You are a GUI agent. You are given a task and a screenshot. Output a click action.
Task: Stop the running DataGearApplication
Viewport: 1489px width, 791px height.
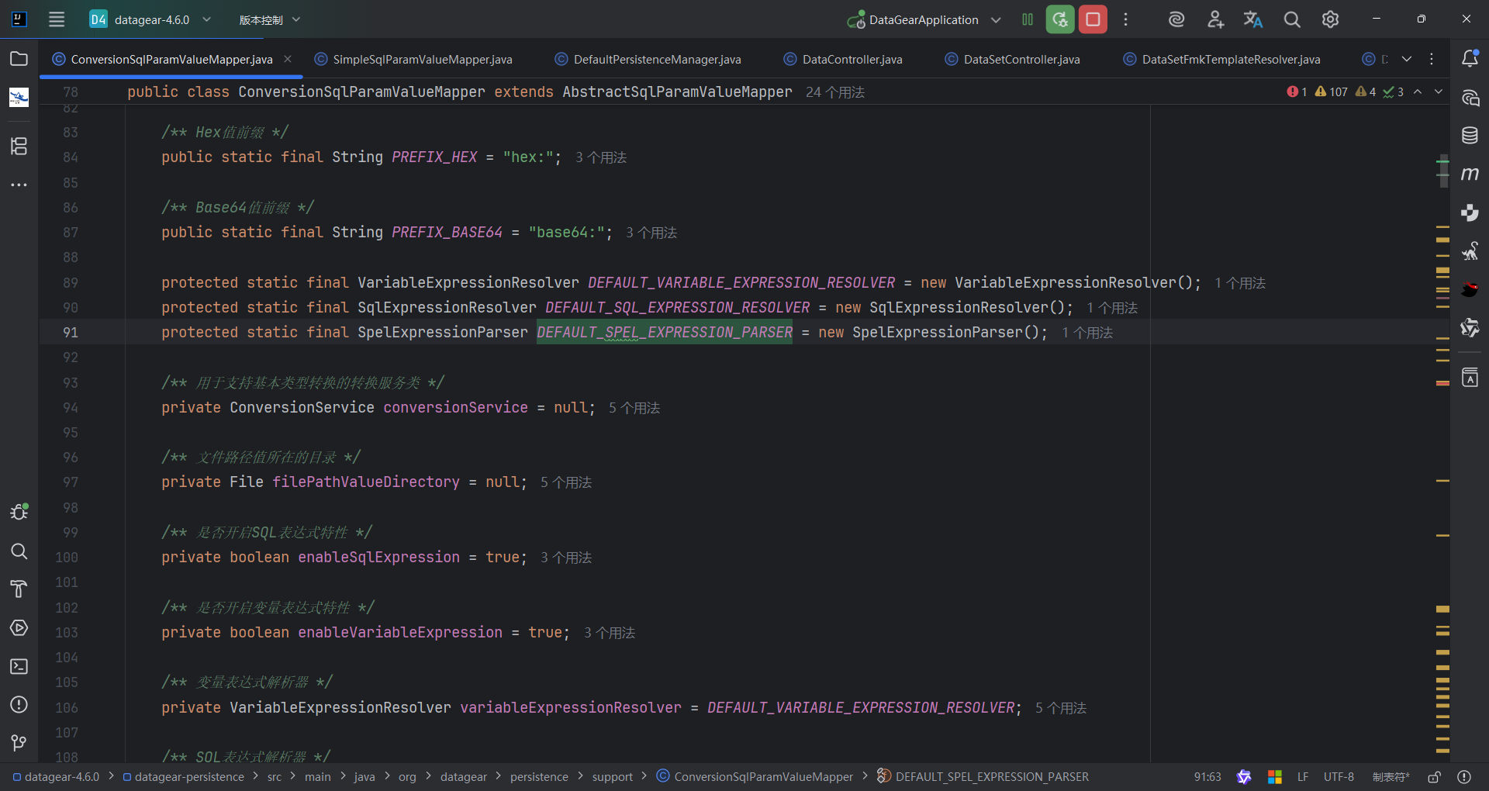click(1093, 19)
